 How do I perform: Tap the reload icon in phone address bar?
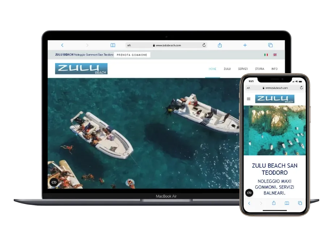(x=301, y=88)
